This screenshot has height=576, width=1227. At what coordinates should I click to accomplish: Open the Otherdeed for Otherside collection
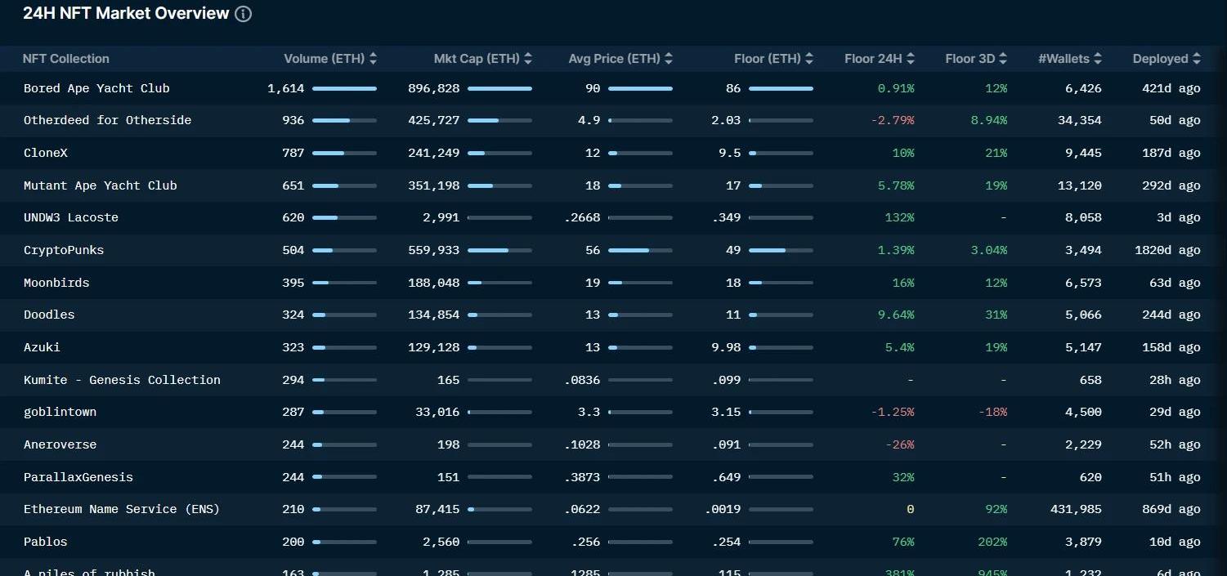tap(107, 120)
